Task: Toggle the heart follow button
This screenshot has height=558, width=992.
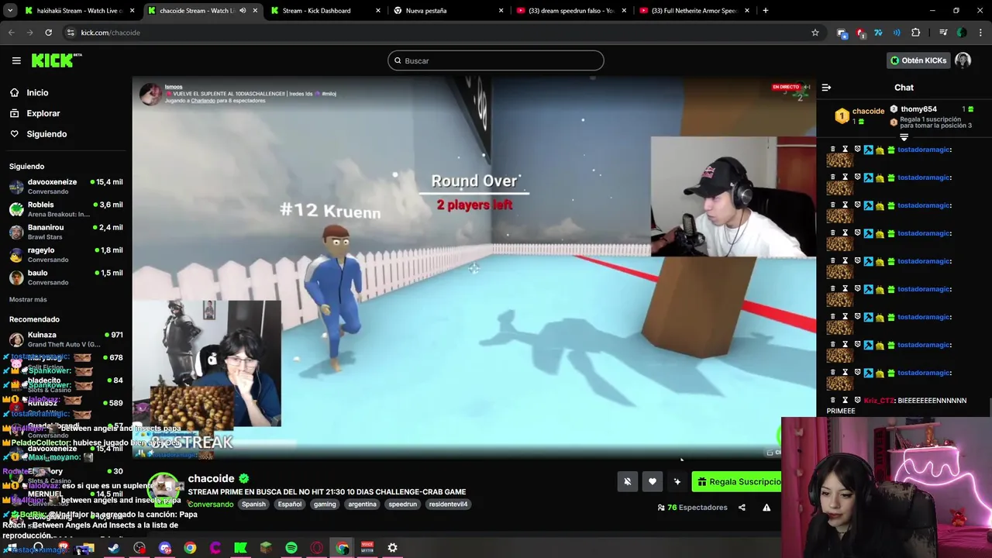Action: 653,481
